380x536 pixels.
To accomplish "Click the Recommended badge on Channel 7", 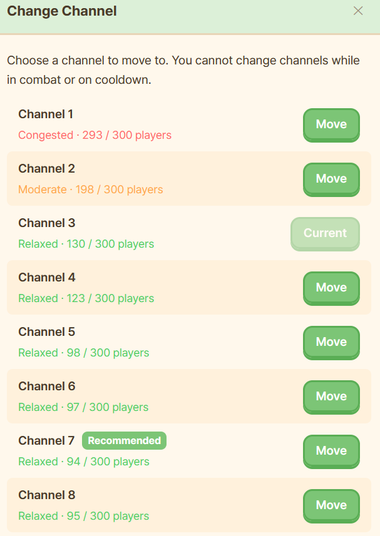I will (124, 441).
